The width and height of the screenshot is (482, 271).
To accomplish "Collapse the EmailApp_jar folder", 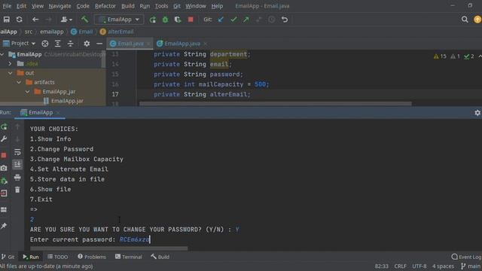I will point(28,92).
